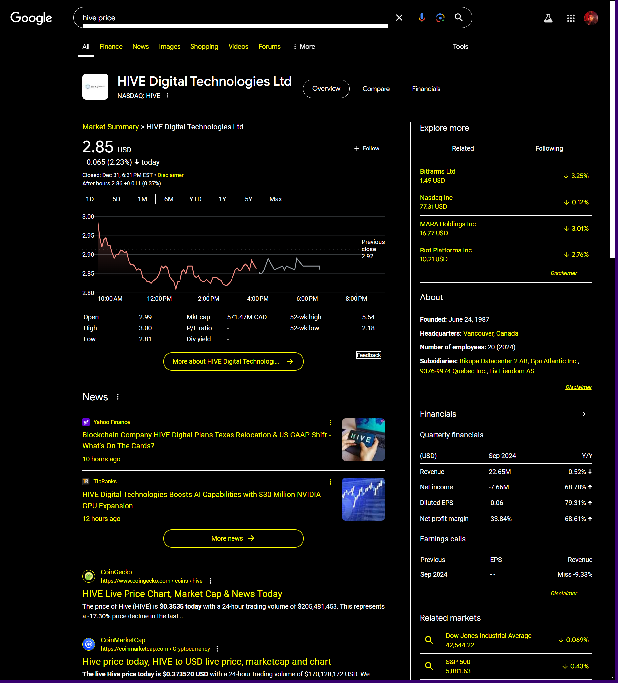
Task: Open the Google account avatar
Action: point(591,18)
